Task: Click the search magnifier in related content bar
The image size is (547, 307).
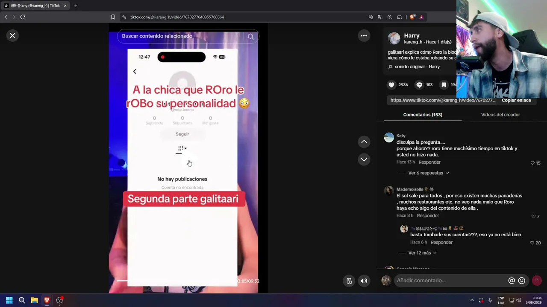Action: [251, 36]
